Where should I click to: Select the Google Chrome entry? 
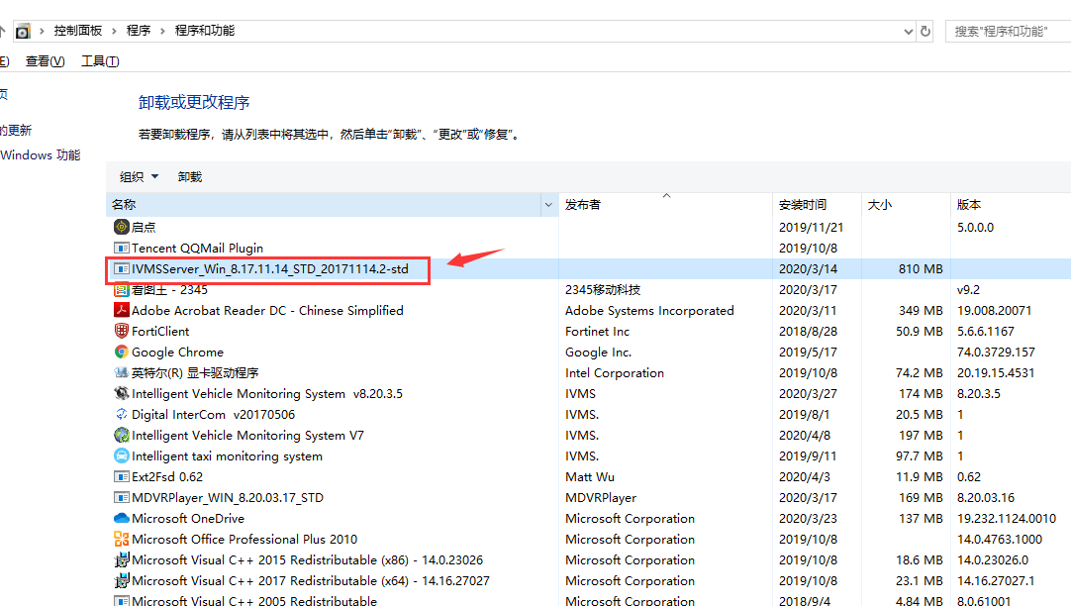177,352
